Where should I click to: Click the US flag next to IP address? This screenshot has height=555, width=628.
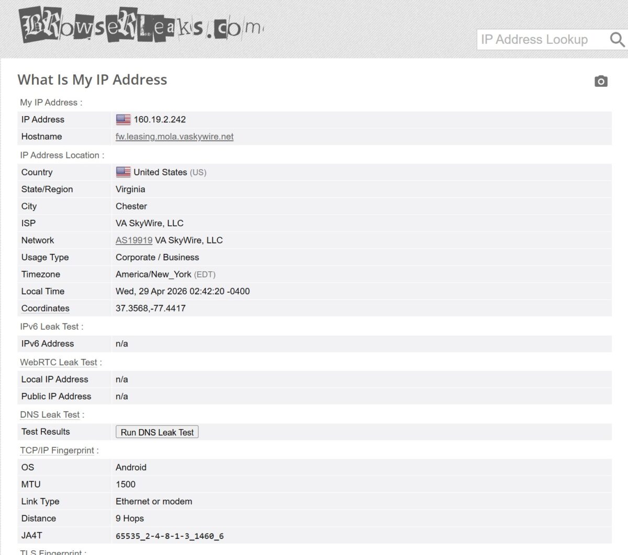click(123, 120)
